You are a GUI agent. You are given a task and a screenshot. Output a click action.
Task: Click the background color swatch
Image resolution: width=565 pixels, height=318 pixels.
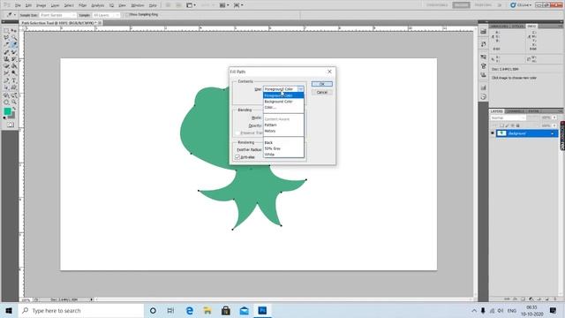pos(12,116)
